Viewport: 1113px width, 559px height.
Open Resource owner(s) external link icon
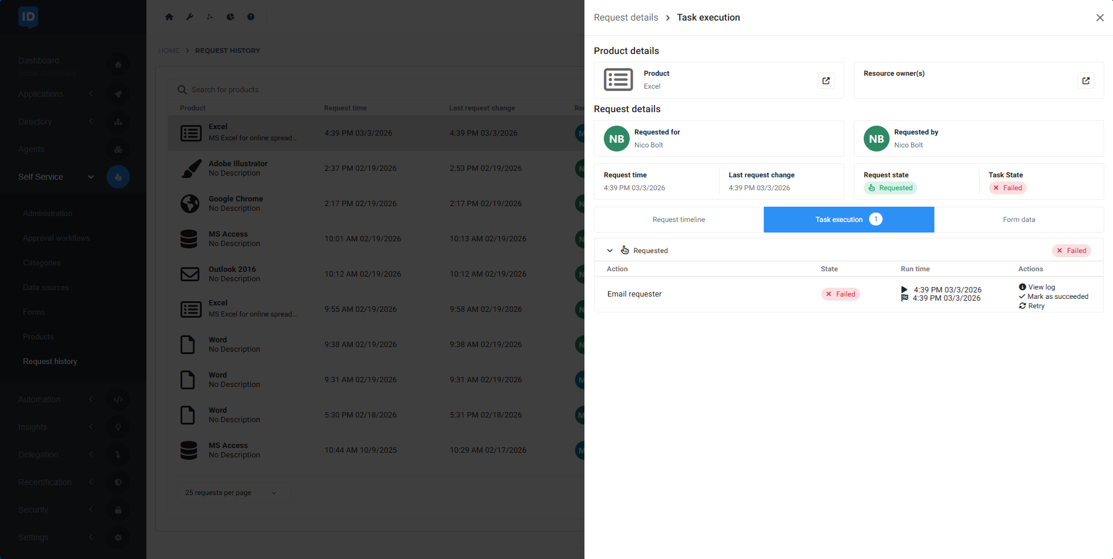(1085, 80)
